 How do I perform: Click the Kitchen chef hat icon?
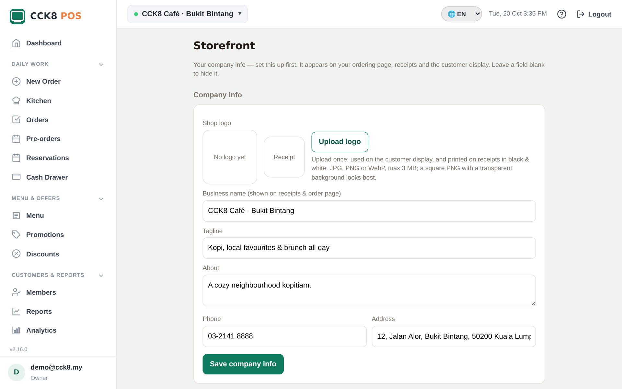point(16,101)
